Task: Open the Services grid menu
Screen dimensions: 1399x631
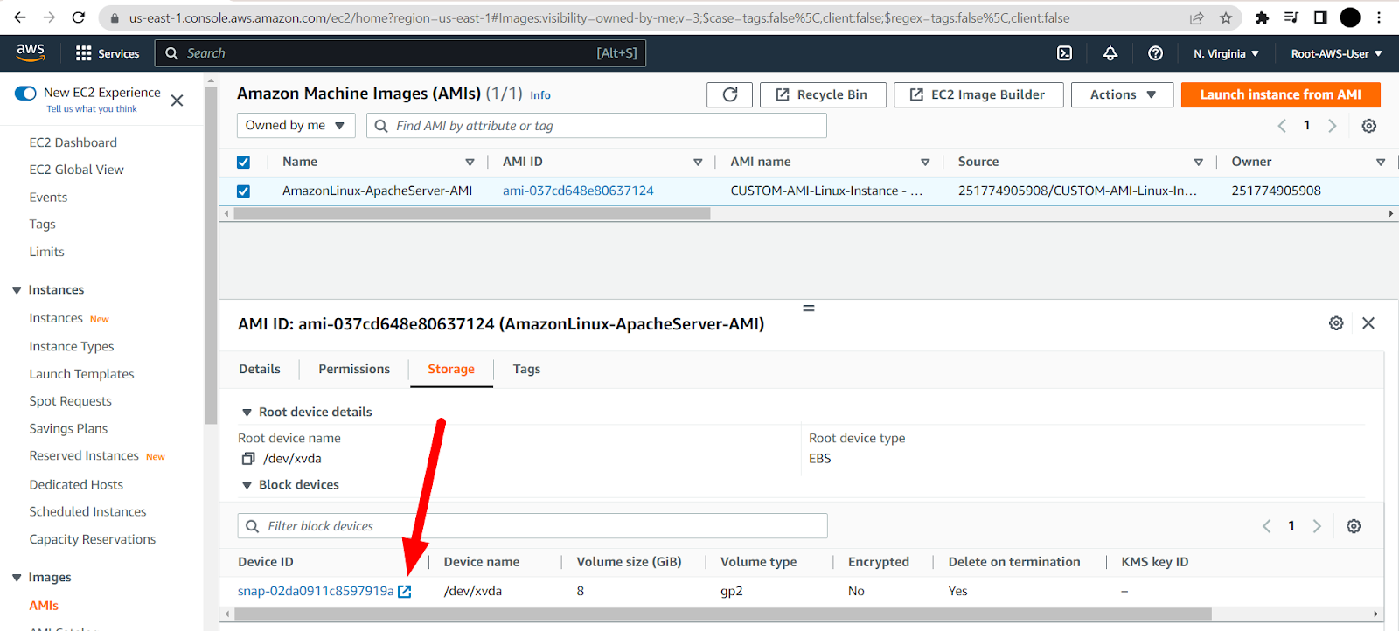Action: (x=107, y=53)
